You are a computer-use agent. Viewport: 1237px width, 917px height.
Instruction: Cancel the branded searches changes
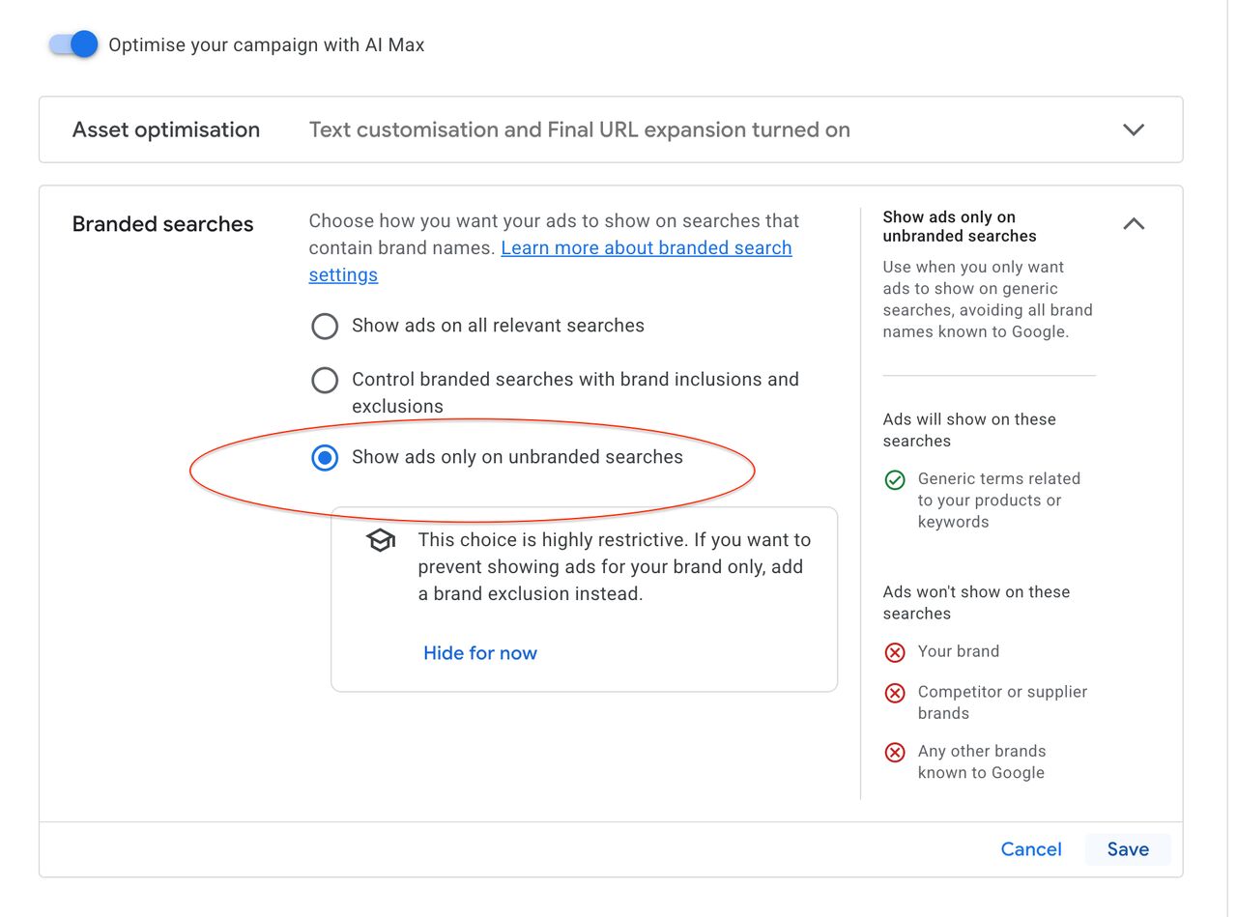click(x=1031, y=849)
